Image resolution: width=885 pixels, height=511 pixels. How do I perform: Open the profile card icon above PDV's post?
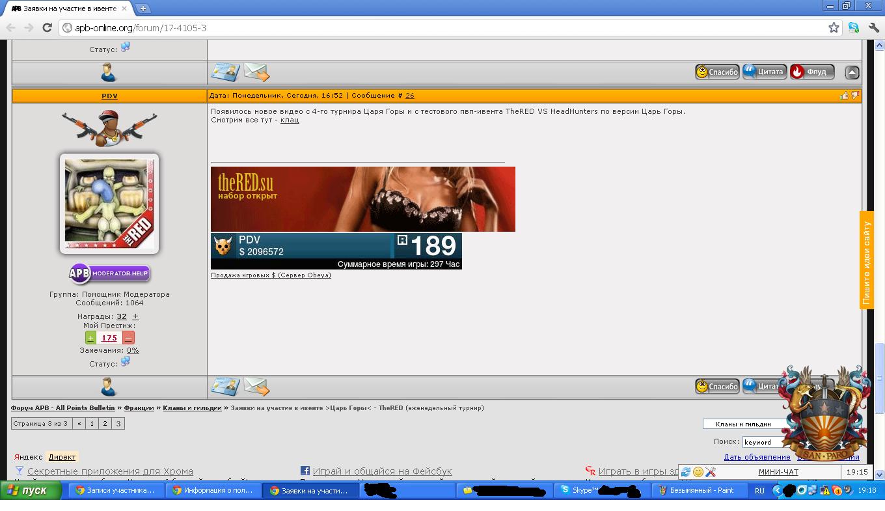click(x=225, y=72)
